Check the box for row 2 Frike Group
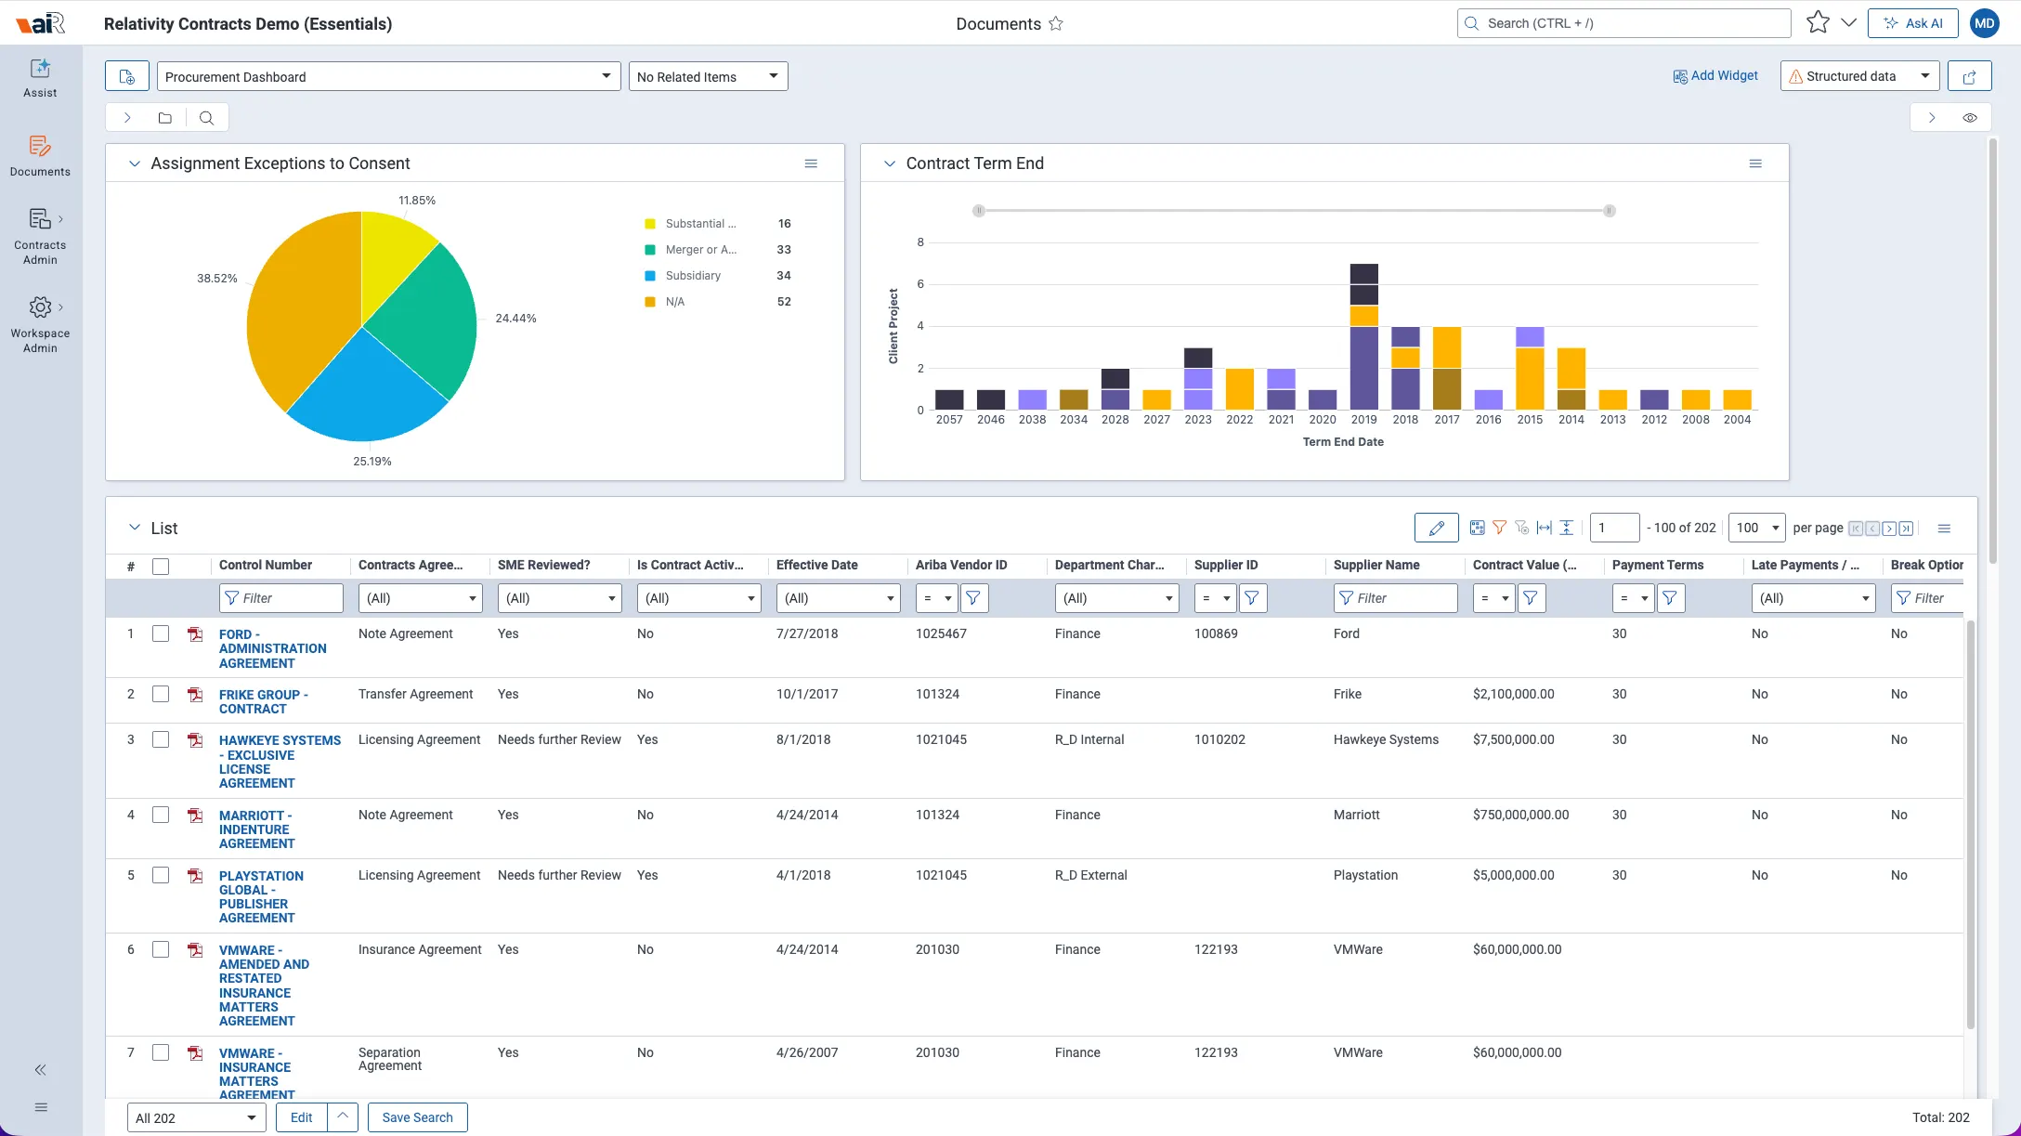The image size is (2021, 1136). (x=161, y=694)
